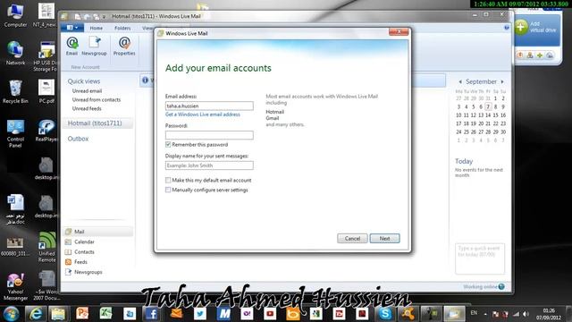Open Skype from the taskbar

coord(385,314)
